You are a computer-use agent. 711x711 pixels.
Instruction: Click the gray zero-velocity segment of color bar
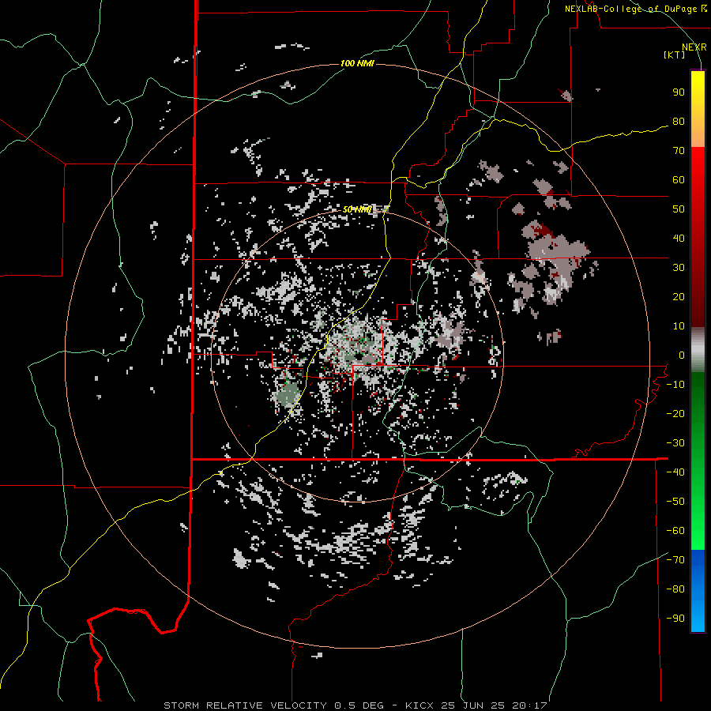click(x=698, y=350)
